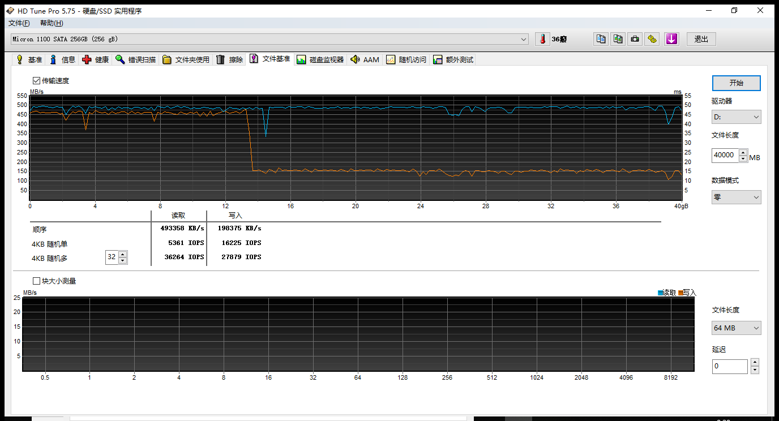
Task: Click the 493358 KB/s sequential read value
Action: (x=182, y=229)
